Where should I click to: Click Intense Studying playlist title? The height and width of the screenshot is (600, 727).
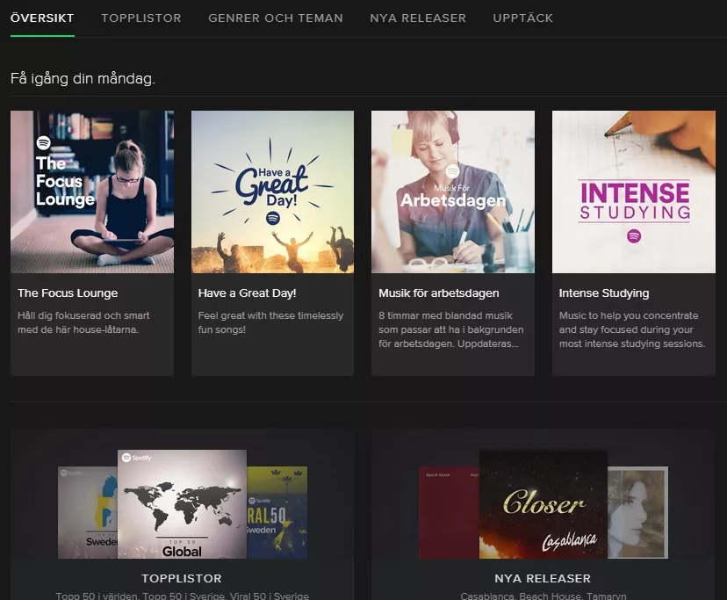pos(604,293)
